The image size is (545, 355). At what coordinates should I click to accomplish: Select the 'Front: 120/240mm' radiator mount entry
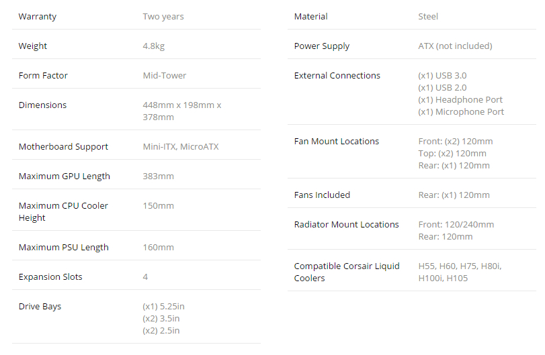[456, 225]
